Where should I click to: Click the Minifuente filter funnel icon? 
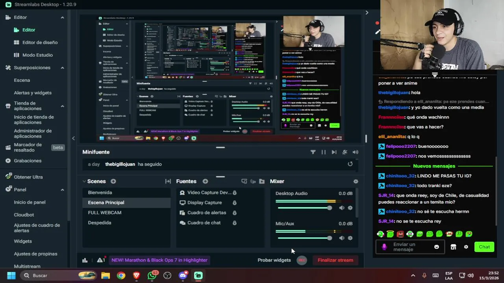tap(313, 152)
